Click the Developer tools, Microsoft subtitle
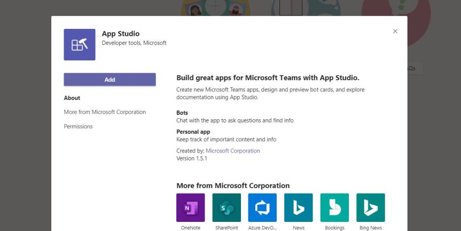The image size is (461, 231). [134, 43]
